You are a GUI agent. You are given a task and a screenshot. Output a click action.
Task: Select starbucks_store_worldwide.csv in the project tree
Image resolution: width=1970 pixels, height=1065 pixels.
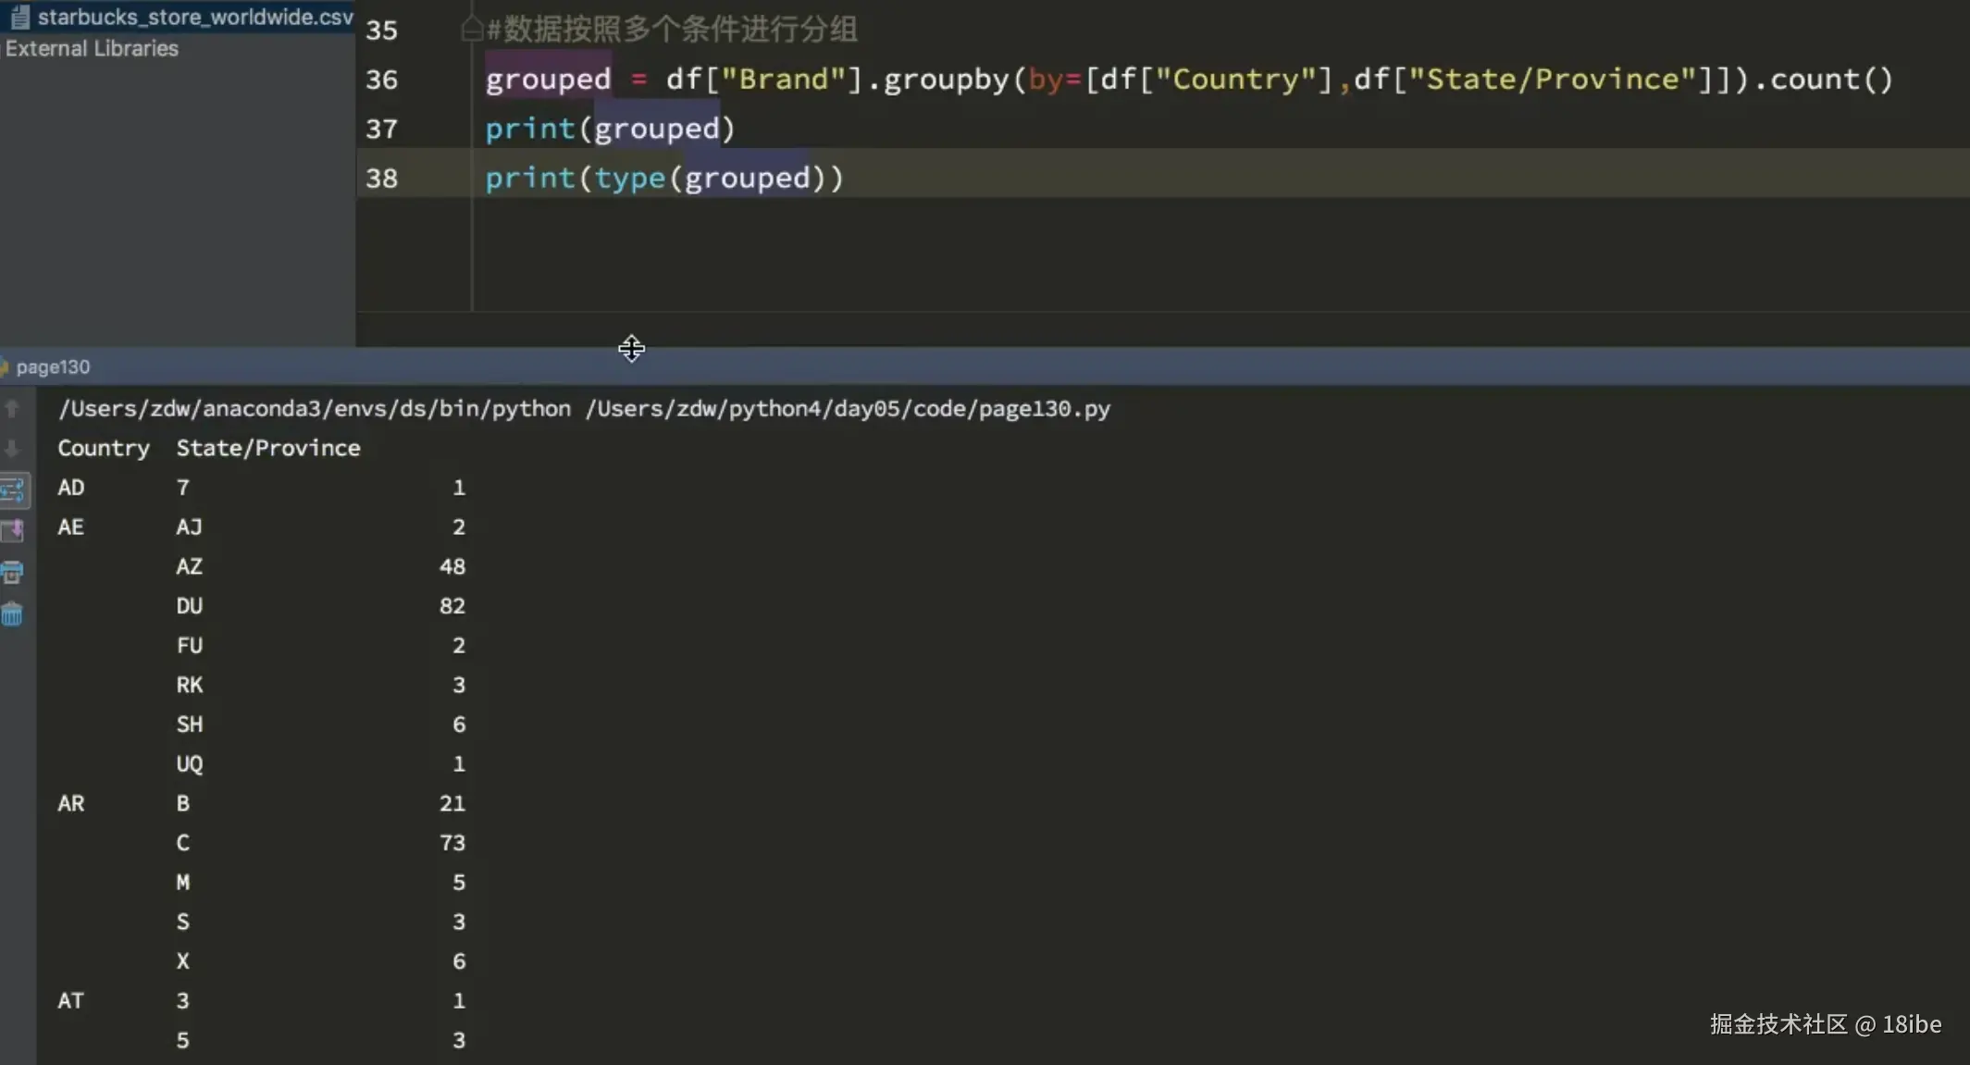[x=194, y=17]
